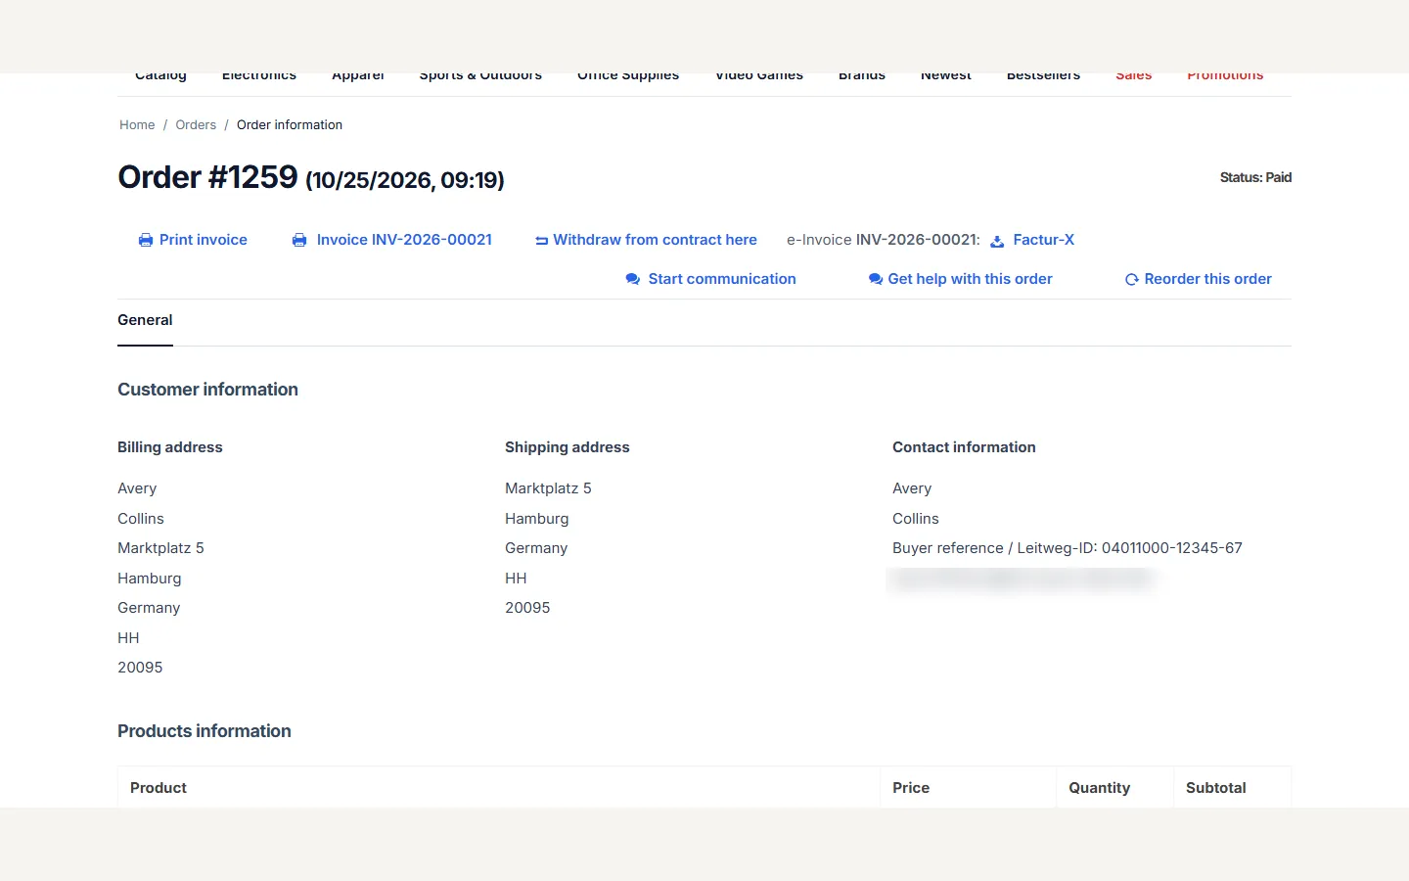Open the Electronics menu
The width and height of the screenshot is (1409, 881).
point(259,75)
